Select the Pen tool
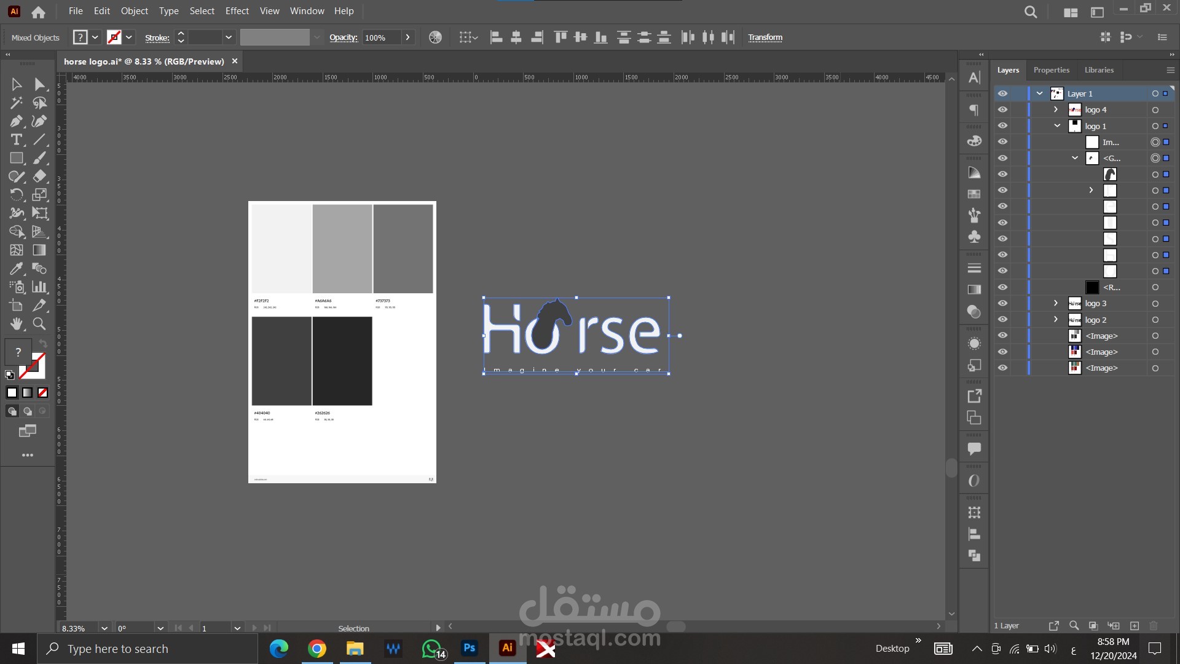Image resolution: width=1180 pixels, height=664 pixels. 16,121
